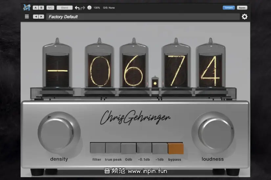Click the loudness knob

[x=213, y=132]
